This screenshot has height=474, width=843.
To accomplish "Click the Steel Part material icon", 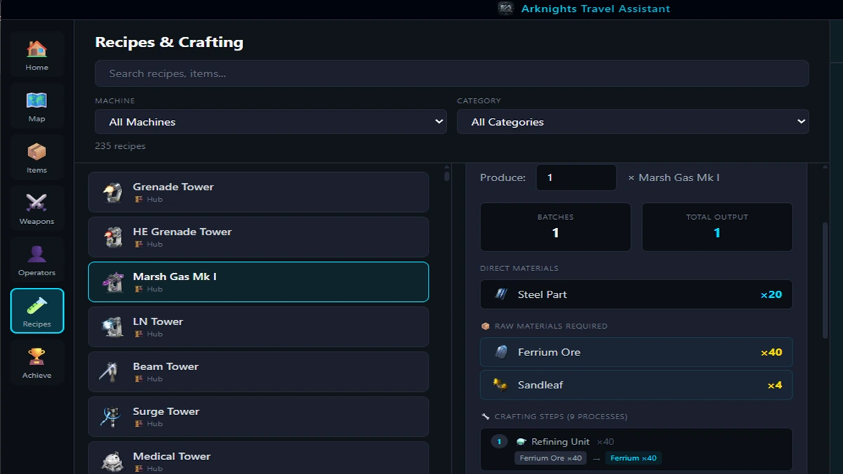I will coord(501,294).
